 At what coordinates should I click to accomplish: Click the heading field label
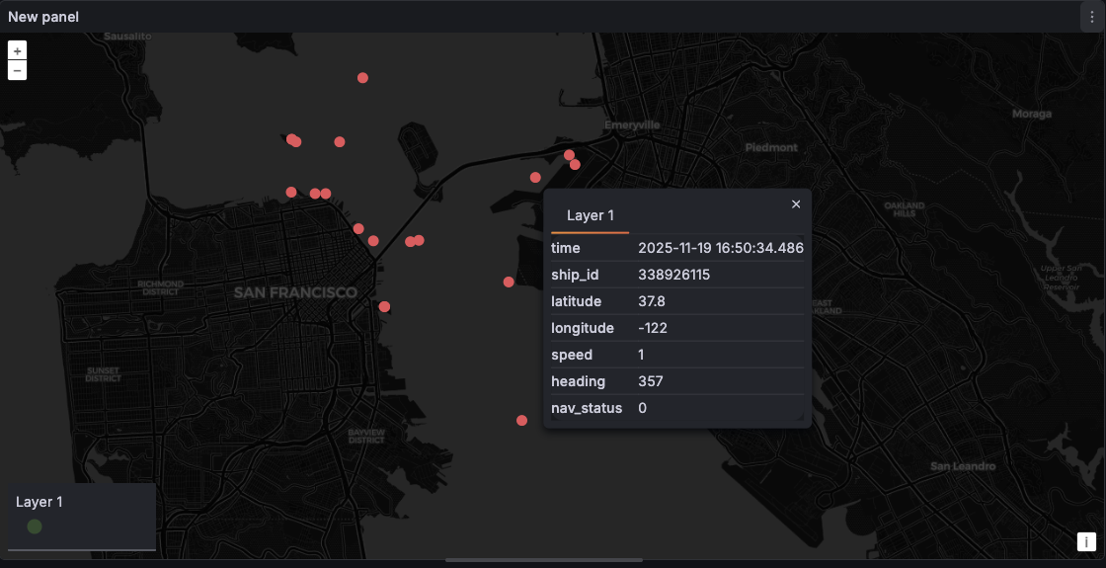(578, 381)
